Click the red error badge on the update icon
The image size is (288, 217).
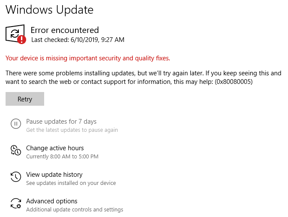click(22, 40)
